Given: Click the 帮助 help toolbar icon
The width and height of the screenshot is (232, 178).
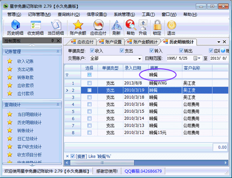Looking at the screenshot, I should (x=130, y=27).
